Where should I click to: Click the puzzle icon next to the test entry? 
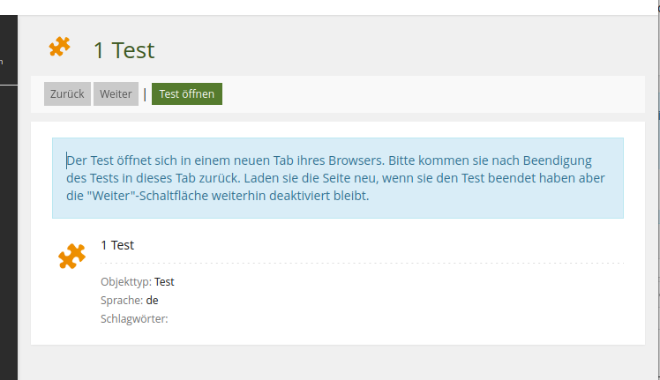[x=71, y=256]
